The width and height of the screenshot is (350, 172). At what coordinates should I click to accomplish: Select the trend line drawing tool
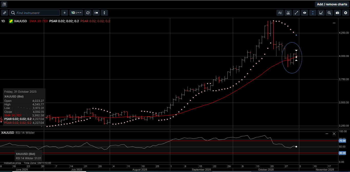296,13
